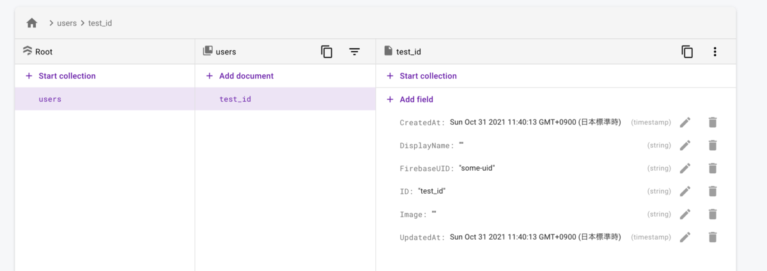Delete the CreatedAt field trash icon

click(x=713, y=122)
